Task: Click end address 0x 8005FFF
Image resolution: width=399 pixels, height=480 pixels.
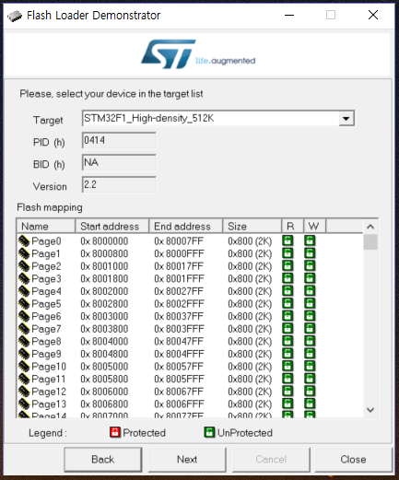Action: [179, 379]
